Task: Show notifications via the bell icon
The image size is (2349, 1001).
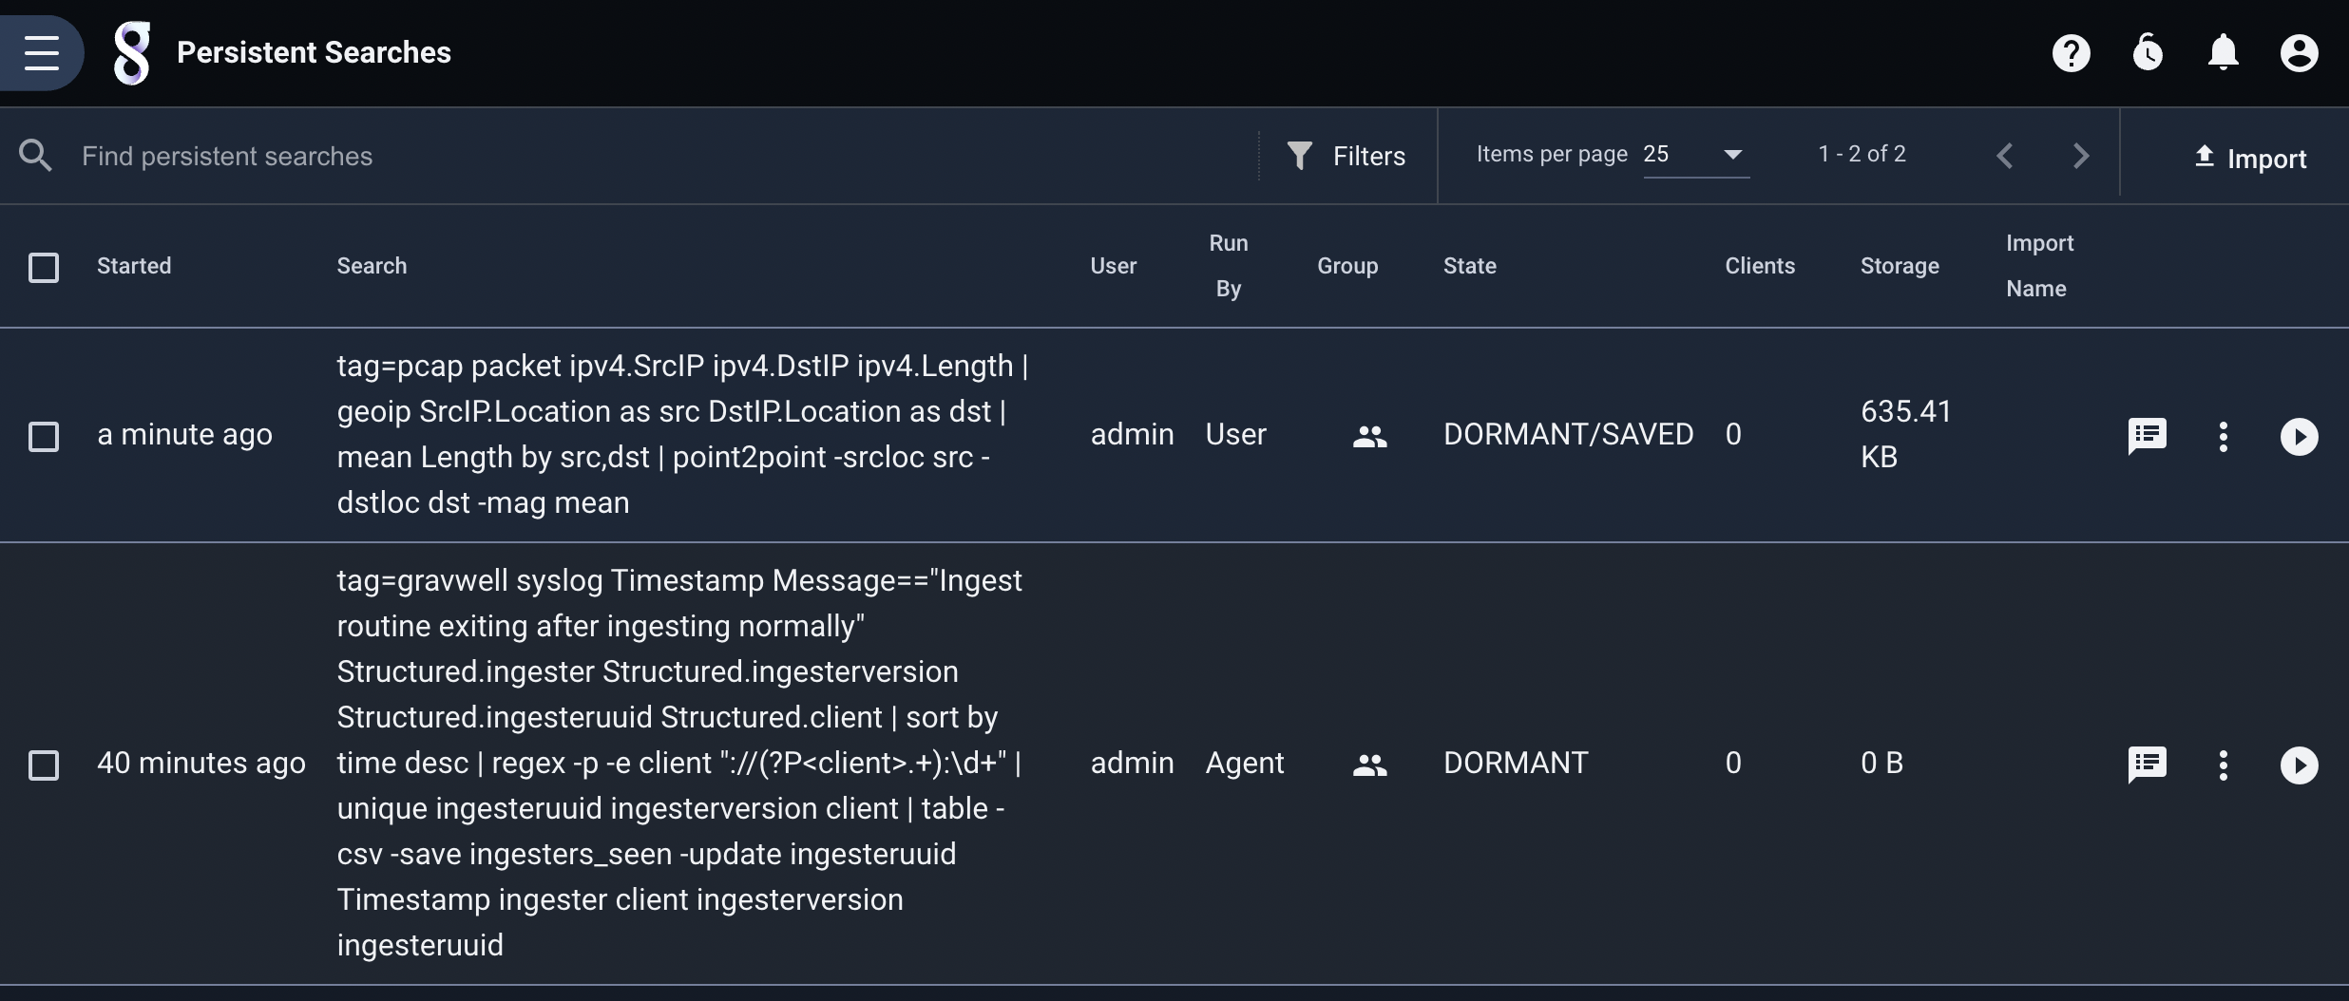Action: (2224, 53)
